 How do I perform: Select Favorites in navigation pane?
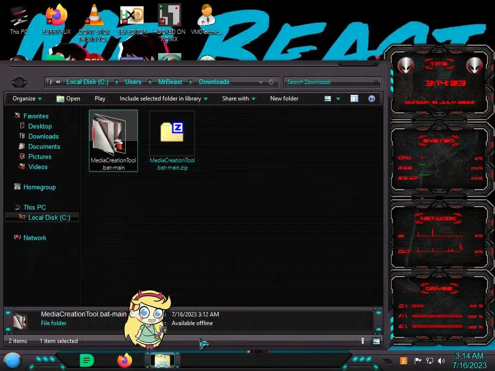(x=36, y=116)
